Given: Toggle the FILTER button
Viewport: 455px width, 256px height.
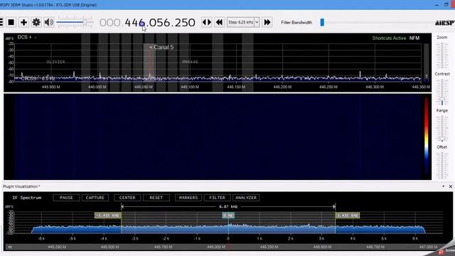Looking at the screenshot, I should [x=217, y=198].
